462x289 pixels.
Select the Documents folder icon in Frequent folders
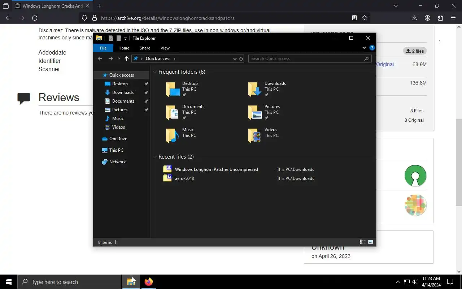point(173,112)
